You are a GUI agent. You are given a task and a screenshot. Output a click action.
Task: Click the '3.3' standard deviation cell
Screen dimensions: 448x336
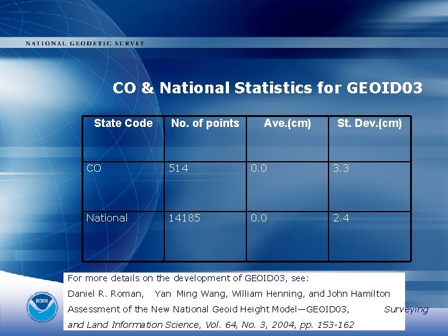tap(370, 187)
